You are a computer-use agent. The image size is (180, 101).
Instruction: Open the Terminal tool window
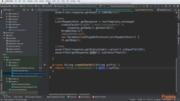[72, 97]
